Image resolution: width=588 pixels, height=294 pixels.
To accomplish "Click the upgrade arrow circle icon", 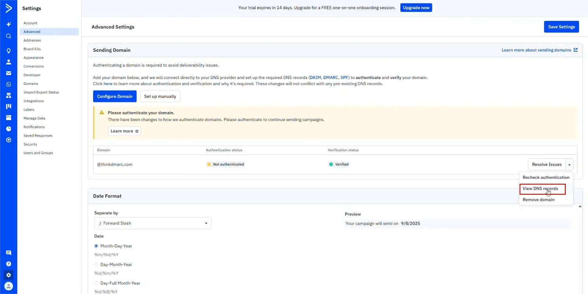I will click(x=8, y=140).
